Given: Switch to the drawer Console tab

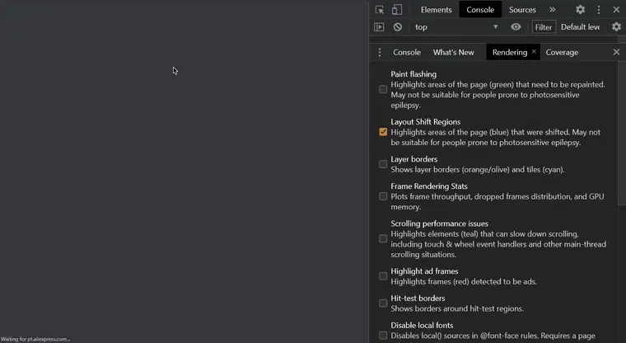Looking at the screenshot, I should click(406, 53).
